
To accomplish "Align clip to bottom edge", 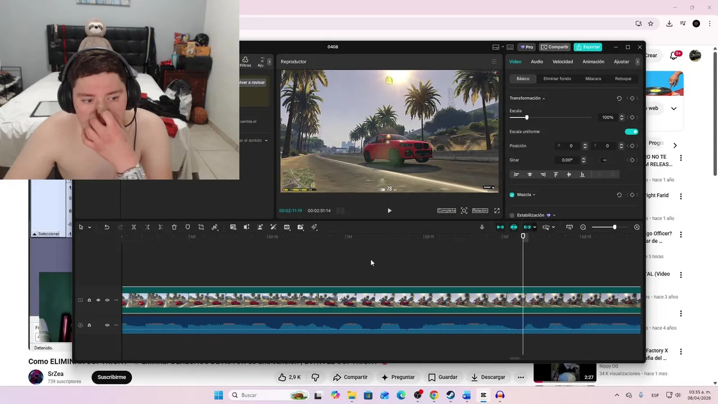I will [x=582, y=175].
